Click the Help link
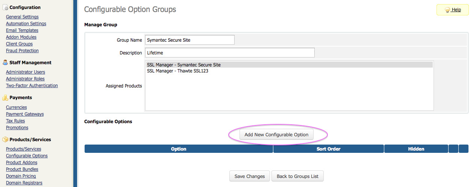This screenshot has width=473, height=187. pyautogui.click(x=456, y=10)
